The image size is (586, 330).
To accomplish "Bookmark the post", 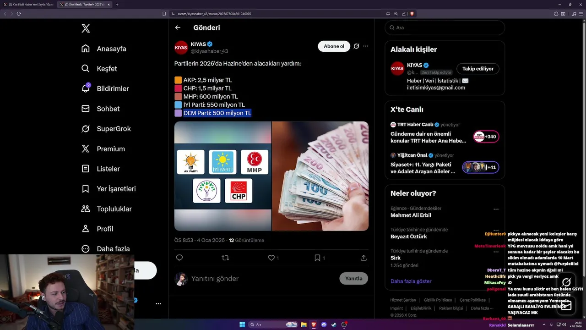I will pyautogui.click(x=317, y=258).
